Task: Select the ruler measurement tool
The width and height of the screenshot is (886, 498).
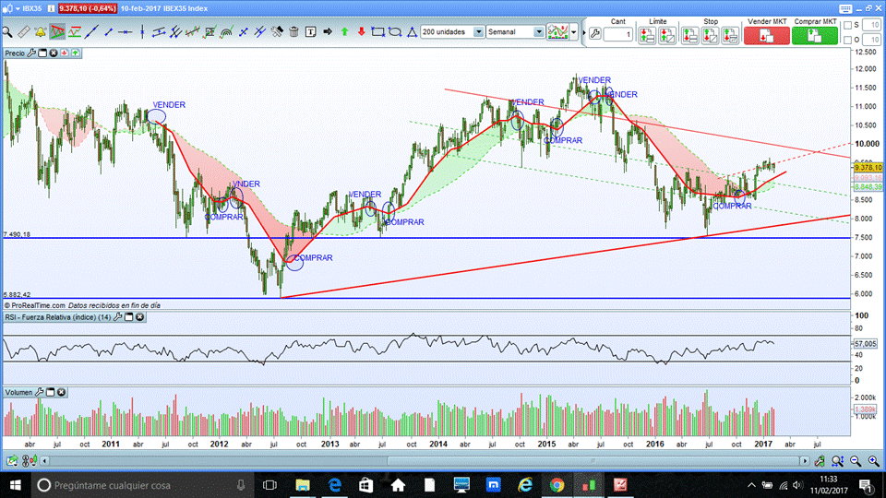Action: tap(24, 31)
